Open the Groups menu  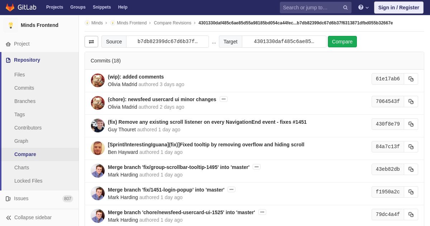click(78, 7)
